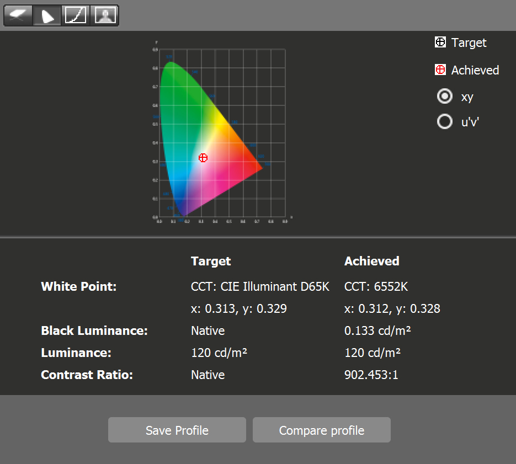Click the white Target crosshair legend icon
This screenshot has height=464, width=516.
(x=440, y=42)
